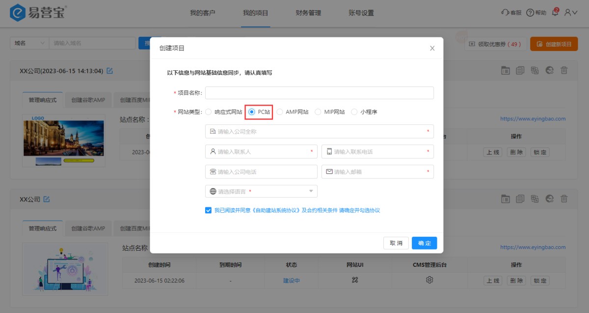The image size is (589, 313).
Task: Click the notification bell icon
Action: coord(555,13)
